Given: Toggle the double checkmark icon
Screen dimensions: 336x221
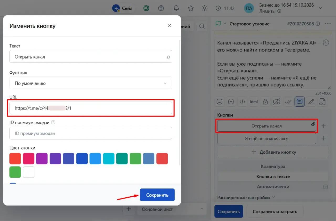Looking at the screenshot, I should click(x=288, y=102).
